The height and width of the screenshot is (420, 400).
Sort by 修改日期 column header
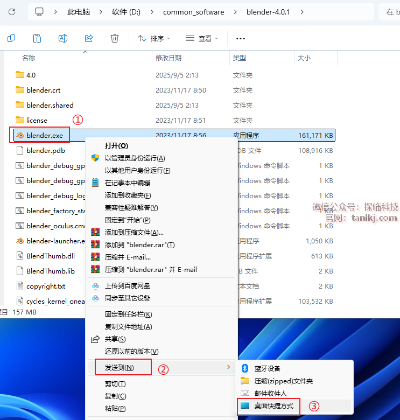[x=169, y=58]
